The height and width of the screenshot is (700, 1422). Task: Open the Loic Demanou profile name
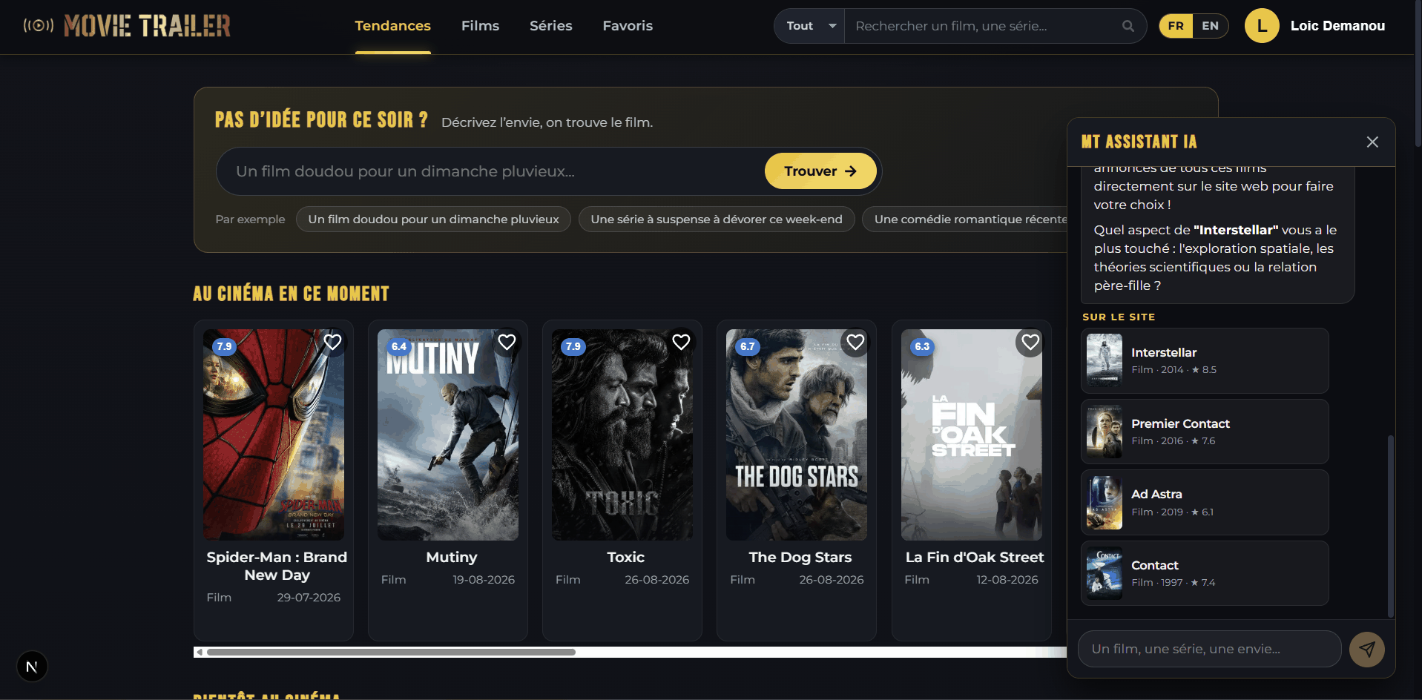point(1337,26)
